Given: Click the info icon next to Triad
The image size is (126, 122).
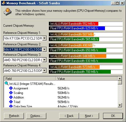Looking at the screenshot, I should tap(11, 102).
